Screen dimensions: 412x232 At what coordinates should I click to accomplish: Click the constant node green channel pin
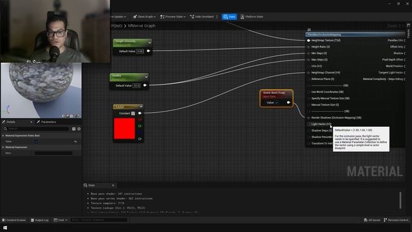tap(140, 126)
